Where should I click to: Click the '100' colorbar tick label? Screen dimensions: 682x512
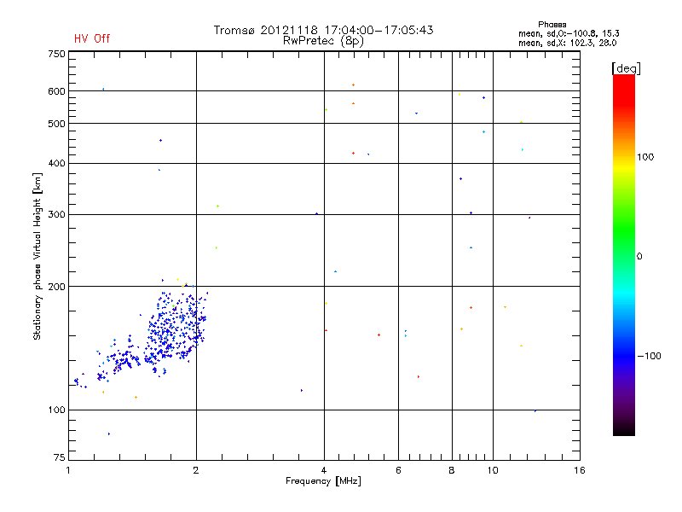coord(645,157)
